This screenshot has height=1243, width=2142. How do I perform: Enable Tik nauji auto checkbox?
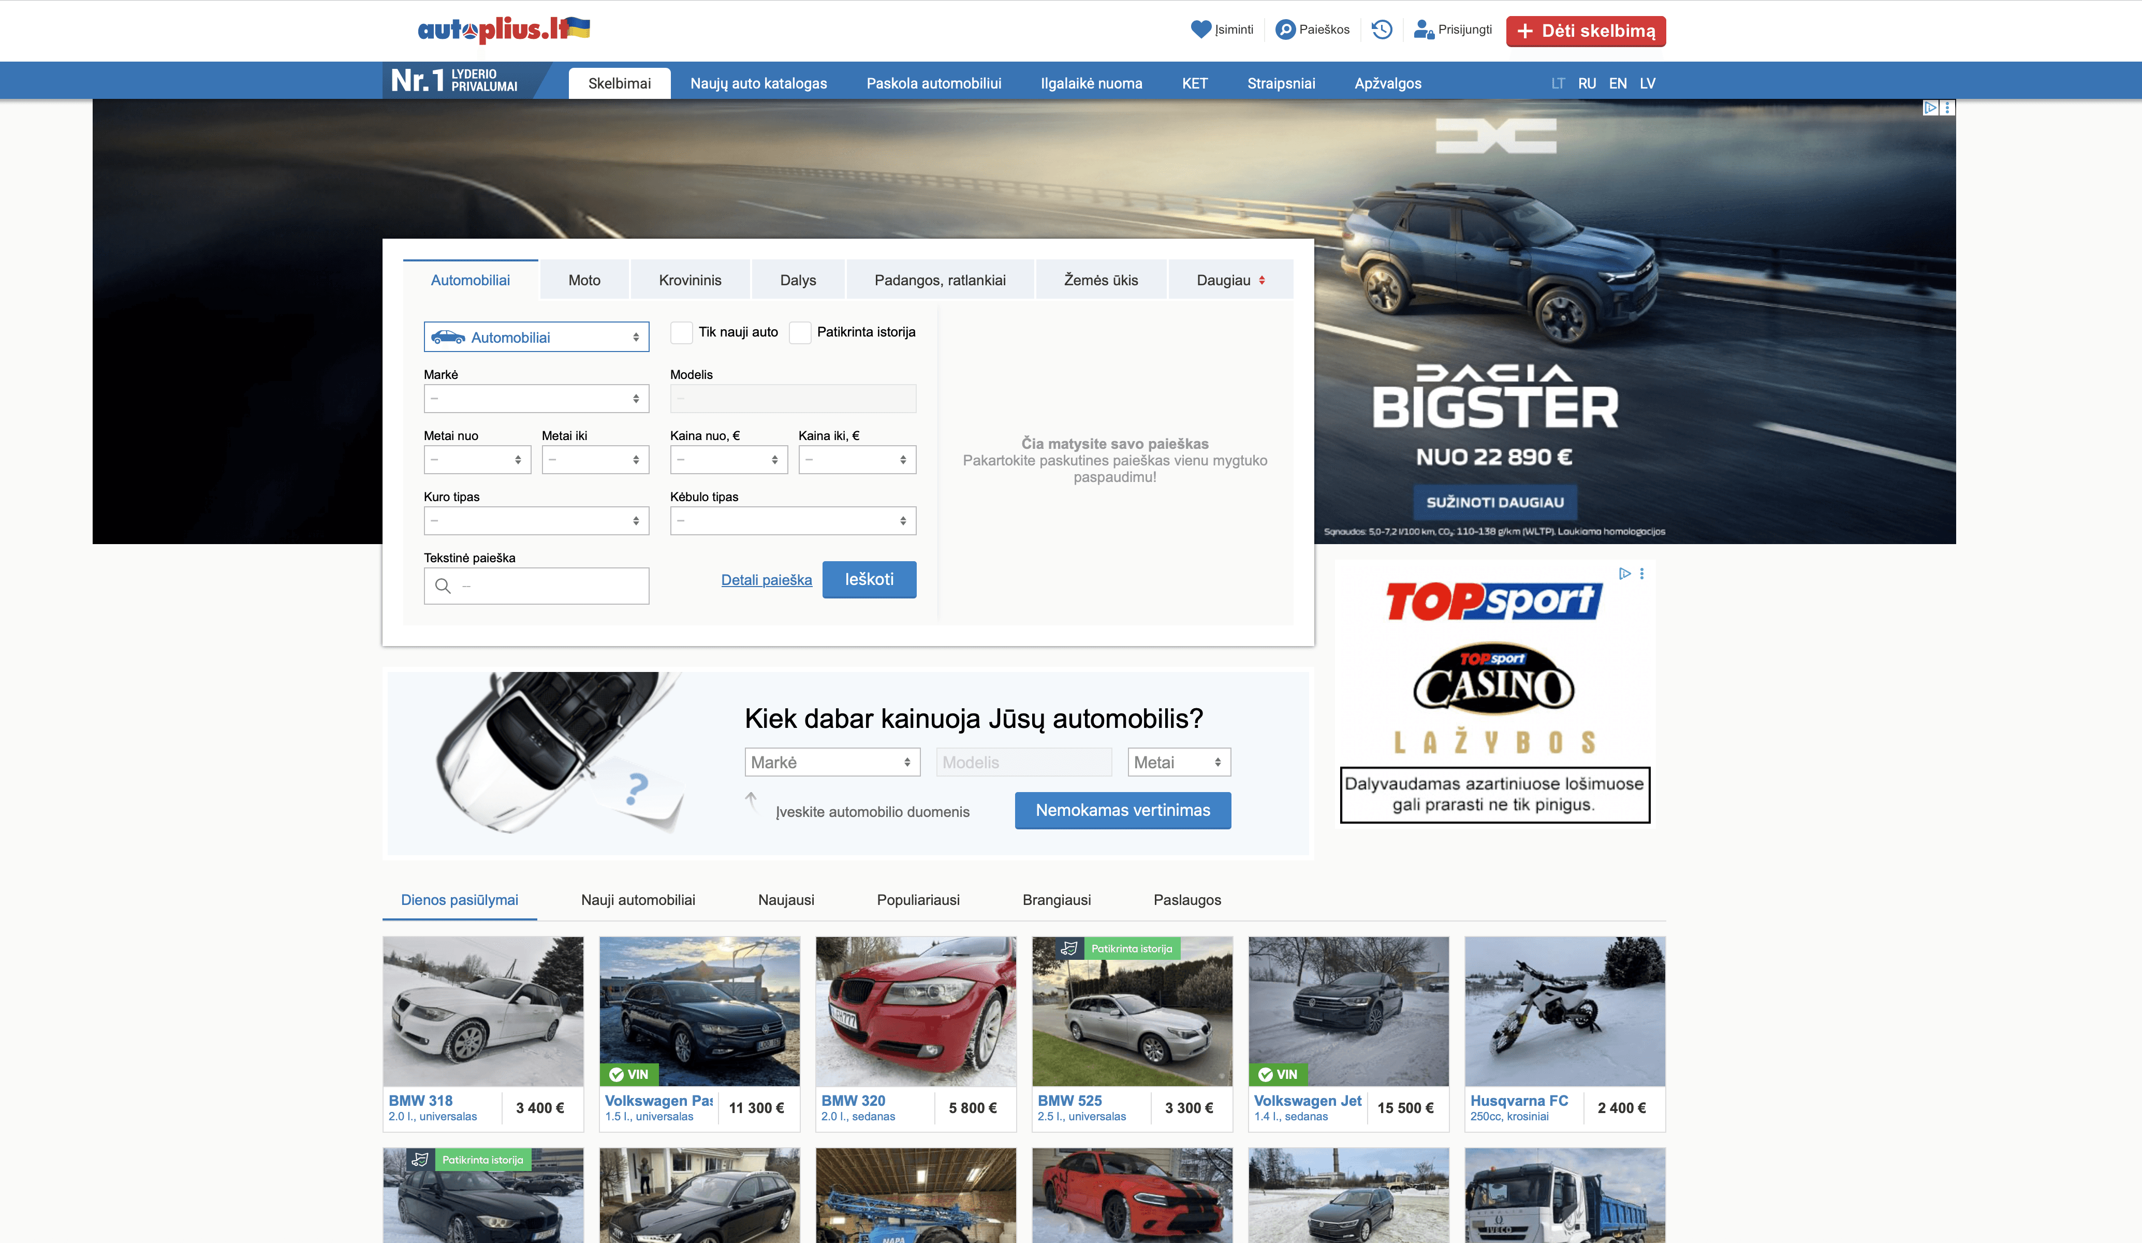click(x=681, y=332)
